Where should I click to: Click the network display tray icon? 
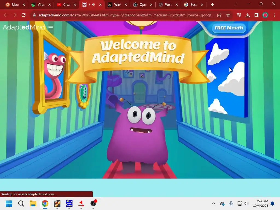point(240,203)
